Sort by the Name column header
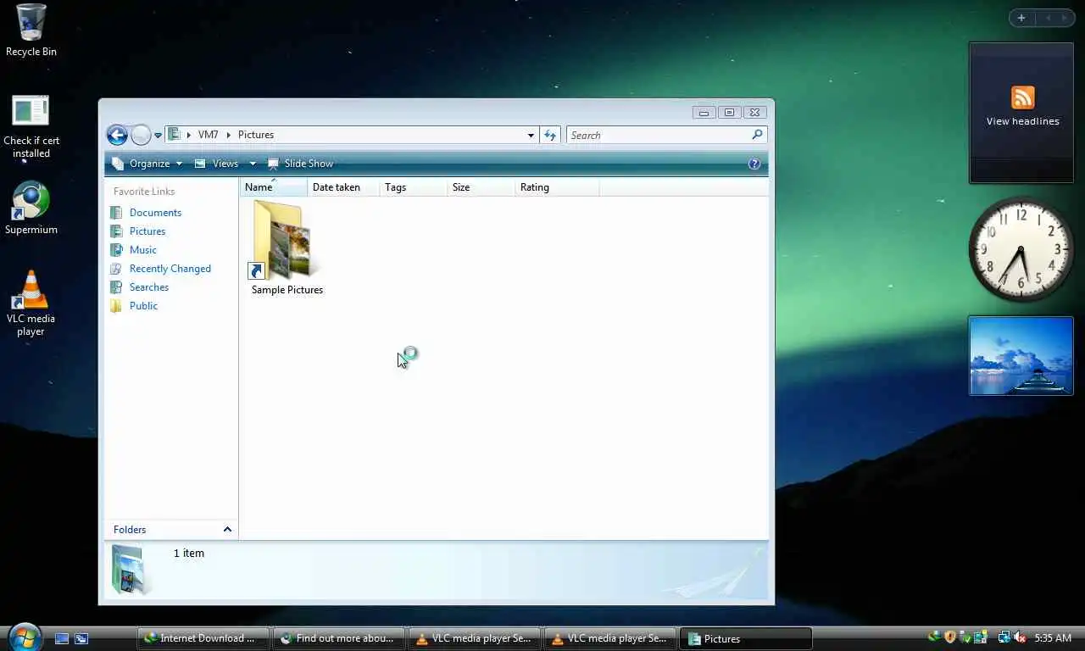Viewport: 1085px width, 651px height. click(273, 187)
